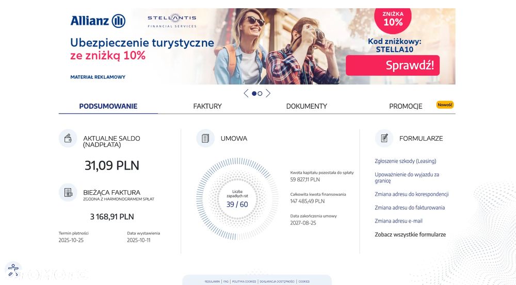The height and width of the screenshot is (285, 516).
Task: Click Zobacz wszystkie formularze link
Action: pos(410,234)
